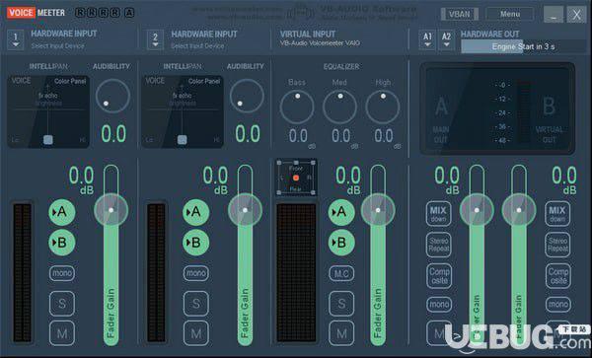Click Audibility knob of input 2
The image size is (592, 358).
tap(247, 96)
